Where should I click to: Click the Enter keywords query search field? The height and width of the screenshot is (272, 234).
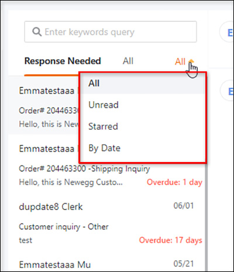pos(111,32)
